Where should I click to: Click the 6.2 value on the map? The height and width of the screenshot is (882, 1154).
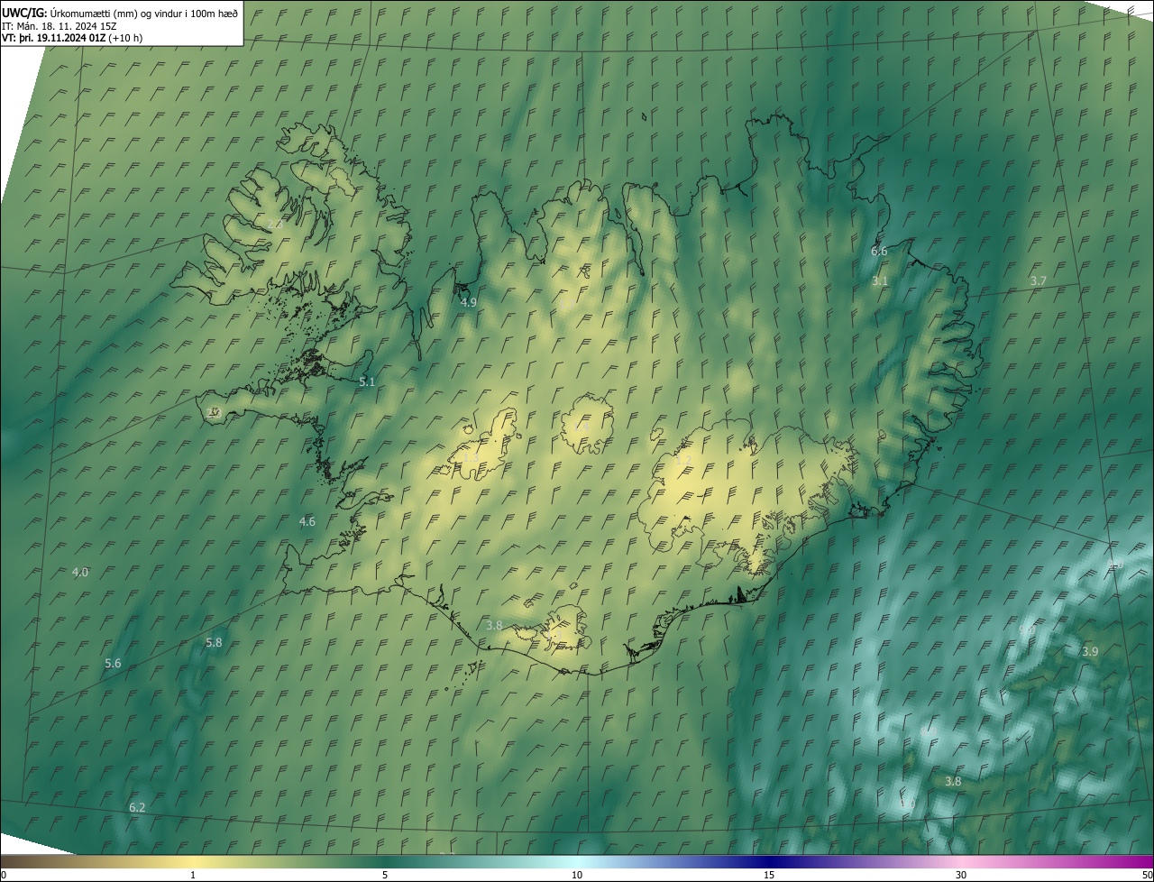click(137, 808)
